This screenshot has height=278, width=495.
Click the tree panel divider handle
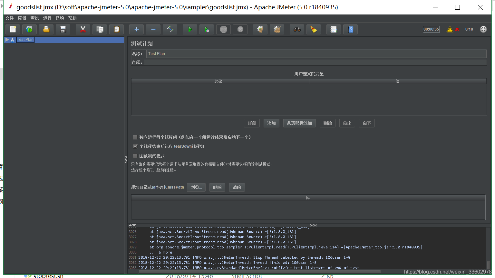pos(126,159)
